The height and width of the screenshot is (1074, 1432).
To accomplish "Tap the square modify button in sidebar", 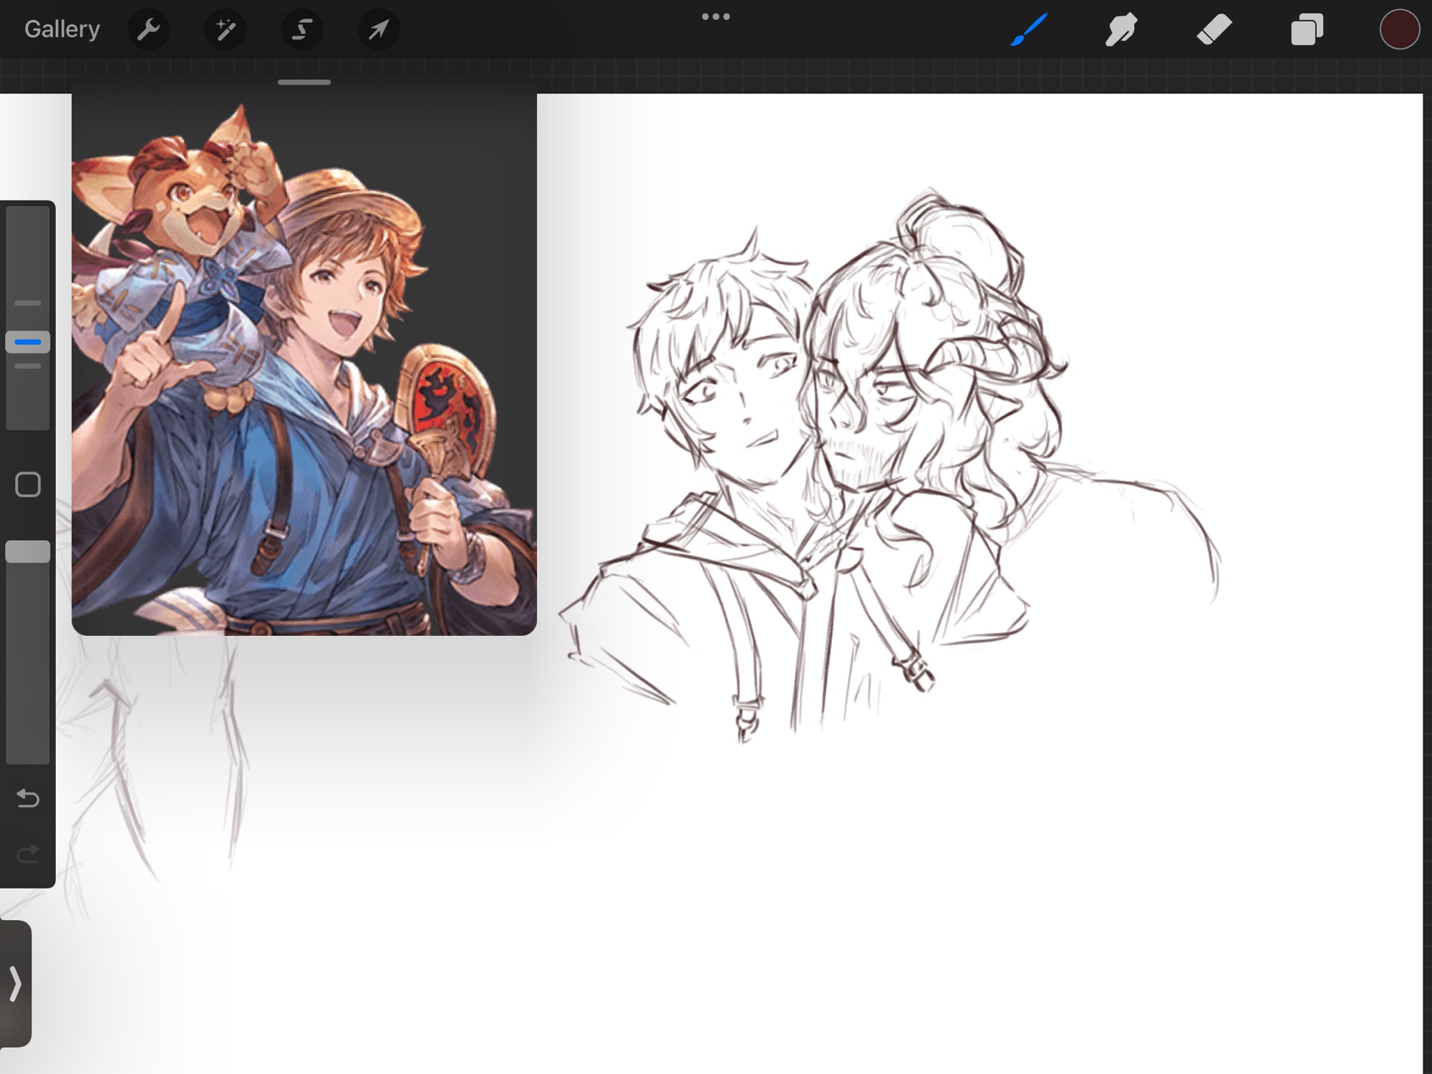I will [x=28, y=485].
